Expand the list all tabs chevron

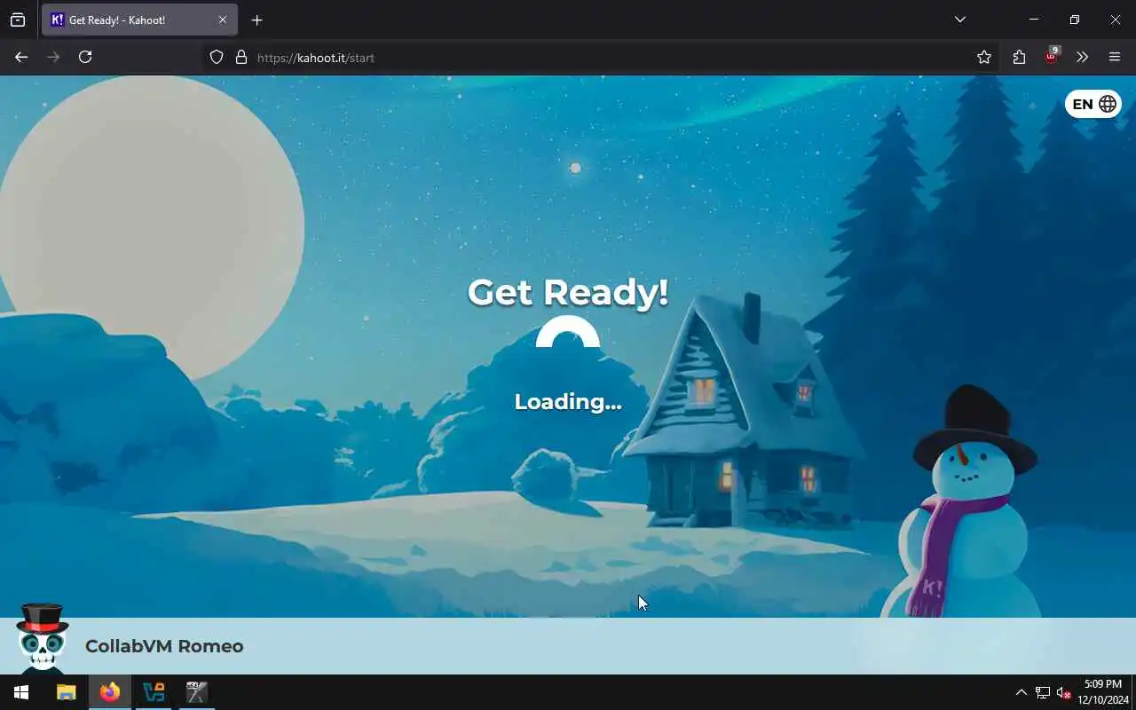click(959, 20)
